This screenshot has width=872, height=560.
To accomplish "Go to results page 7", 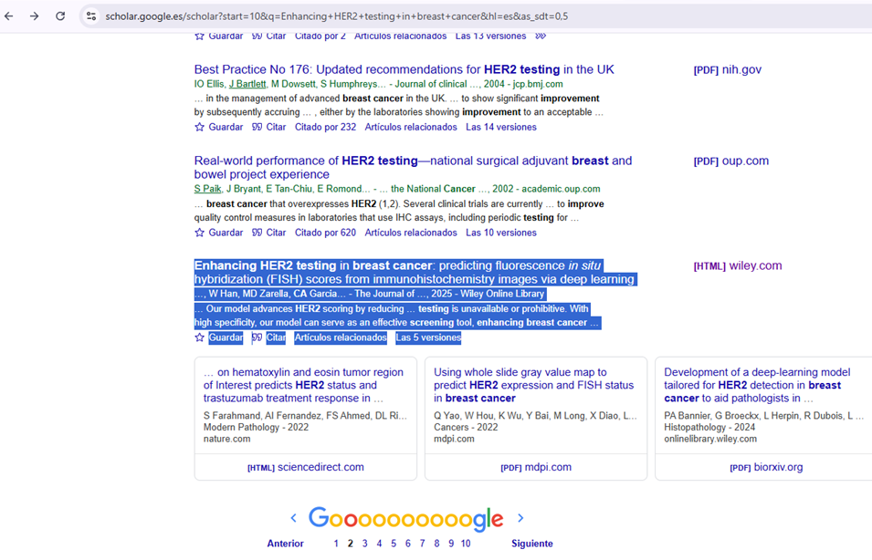I will 422,544.
